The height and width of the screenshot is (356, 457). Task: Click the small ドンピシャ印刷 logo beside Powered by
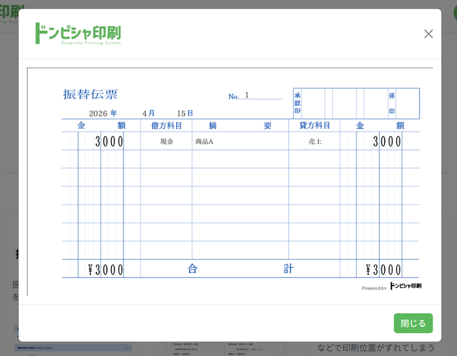[406, 286]
